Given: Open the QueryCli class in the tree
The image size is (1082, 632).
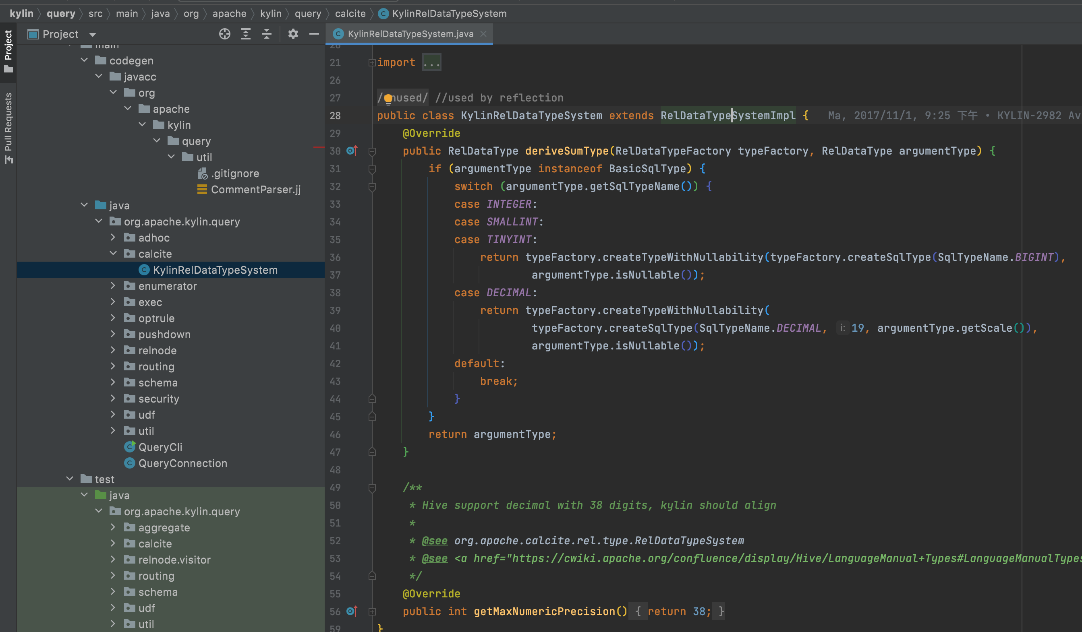Looking at the screenshot, I should (x=160, y=447).
